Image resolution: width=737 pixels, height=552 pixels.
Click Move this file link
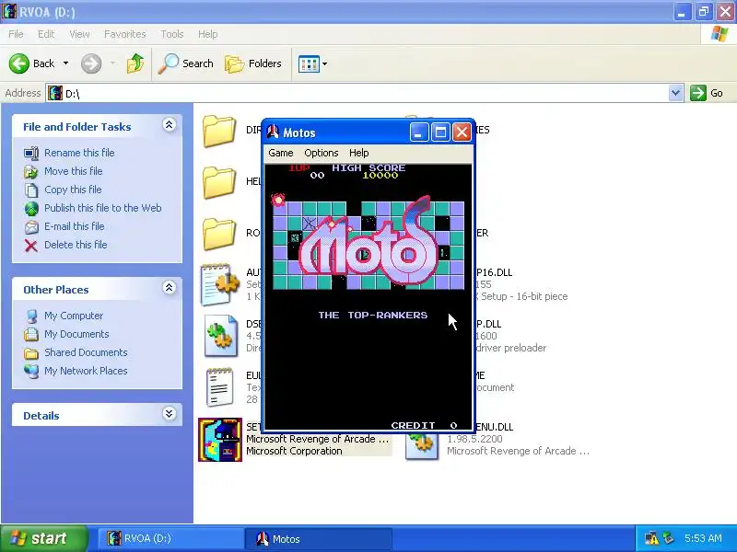(x=74, y=171)
